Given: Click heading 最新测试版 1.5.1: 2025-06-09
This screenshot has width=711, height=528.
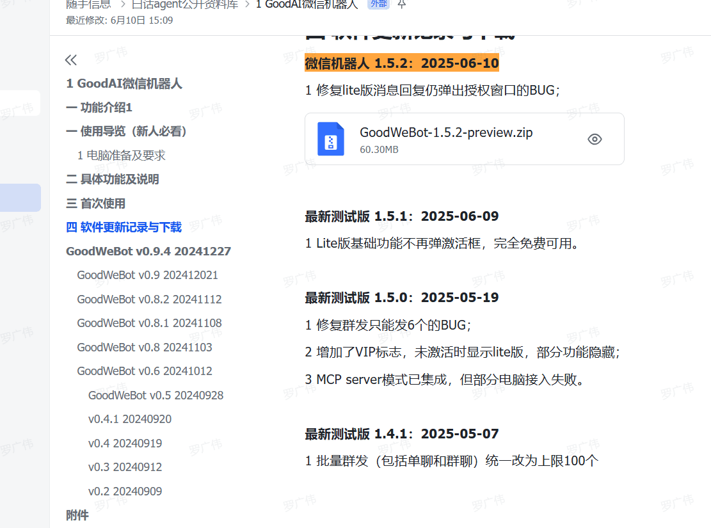Looking at the screenshot, I should (x=402, y=216).
